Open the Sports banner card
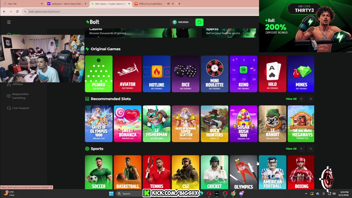 pos(230,33)
